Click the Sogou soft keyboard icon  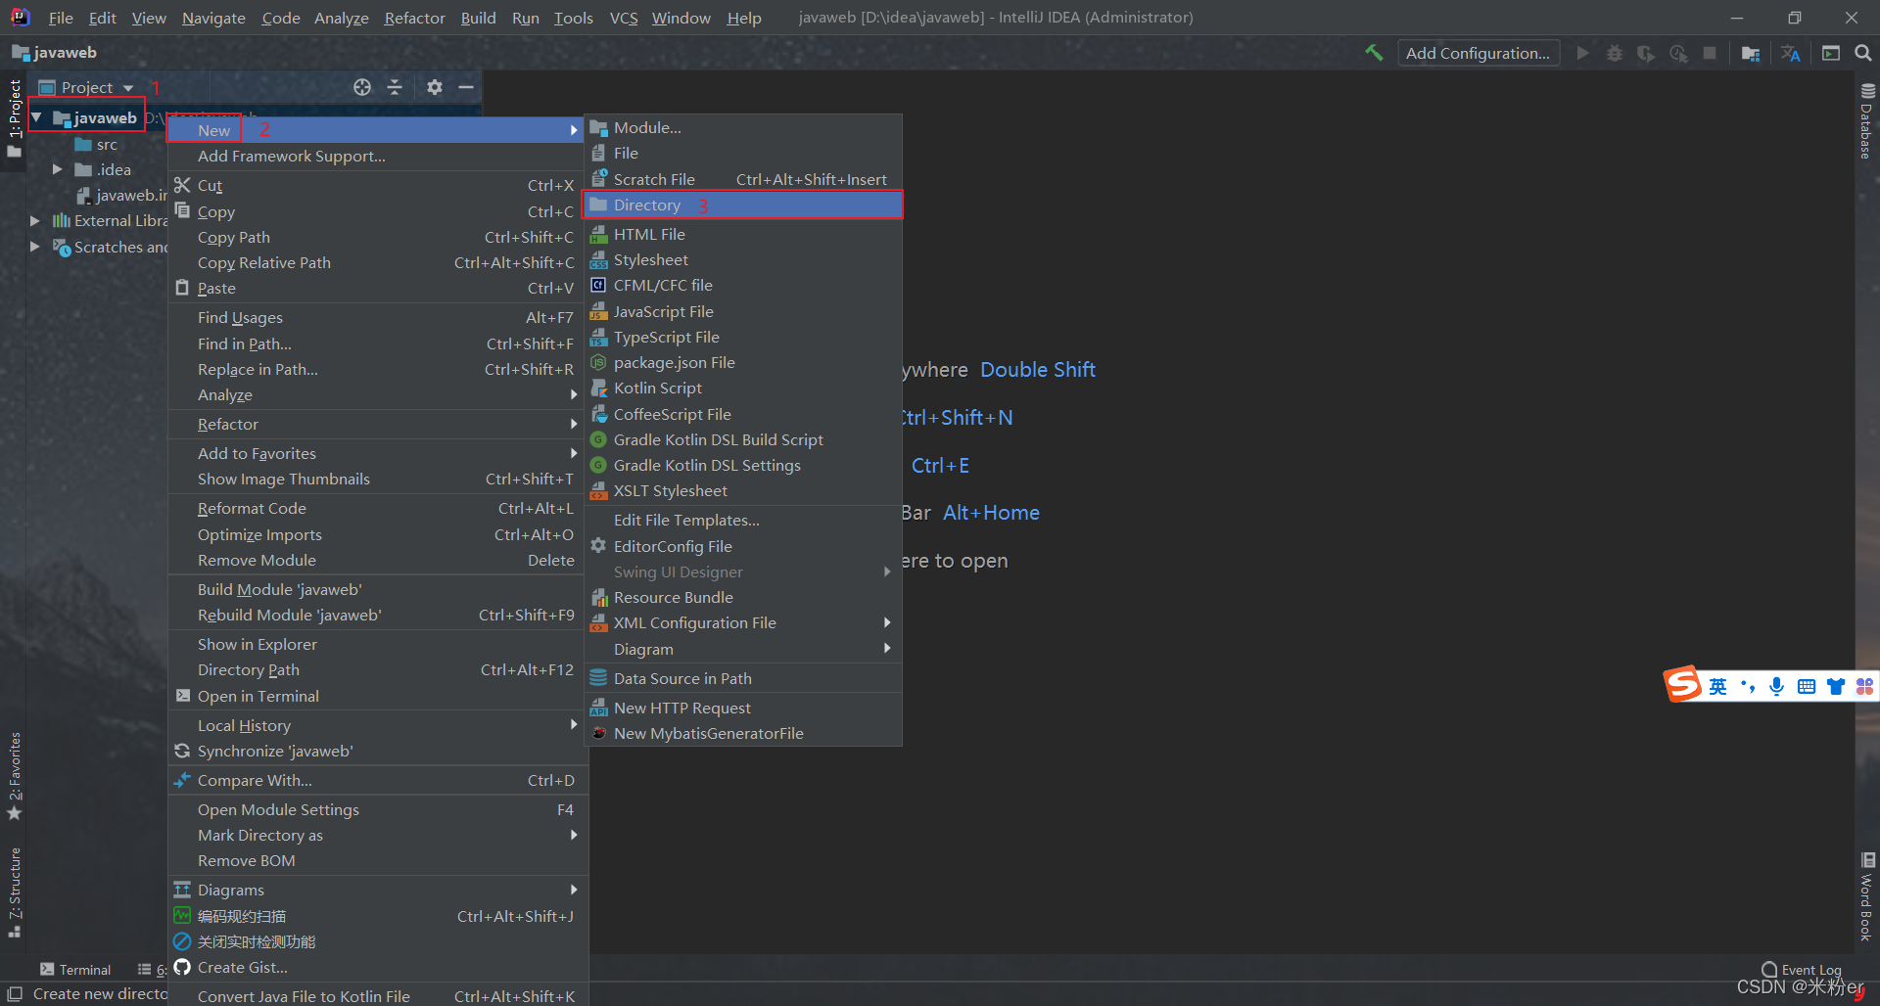coord(1807,686)
